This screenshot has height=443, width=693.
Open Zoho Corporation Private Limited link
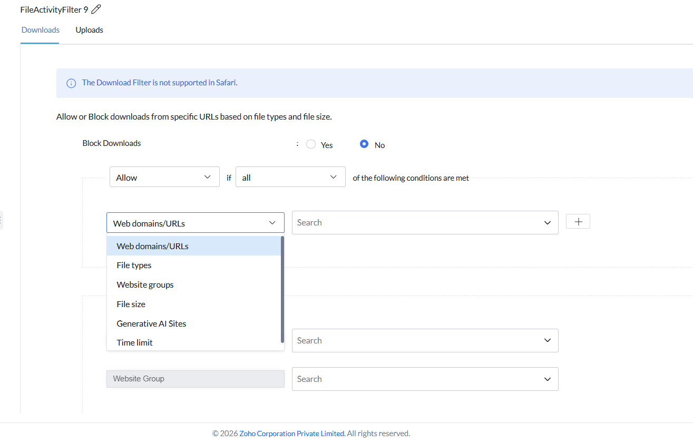click(x=292, y=434)
